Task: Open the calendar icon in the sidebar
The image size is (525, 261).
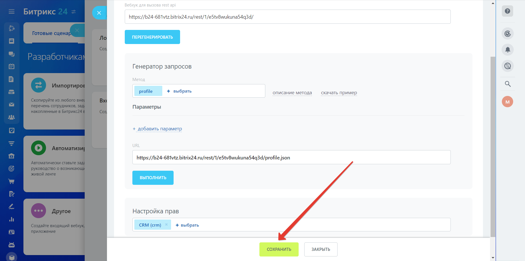Action: 12,67
